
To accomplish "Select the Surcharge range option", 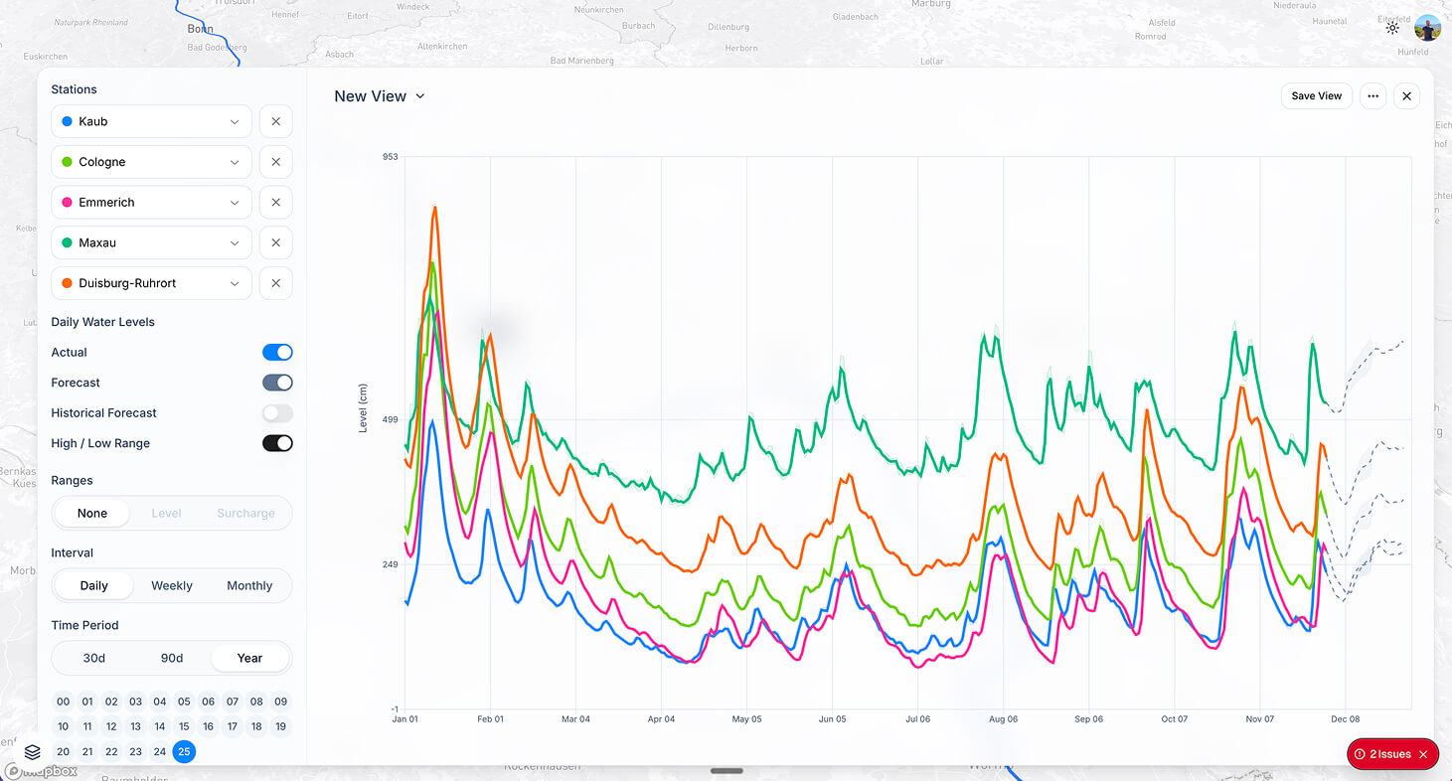I will coord(245,513).
